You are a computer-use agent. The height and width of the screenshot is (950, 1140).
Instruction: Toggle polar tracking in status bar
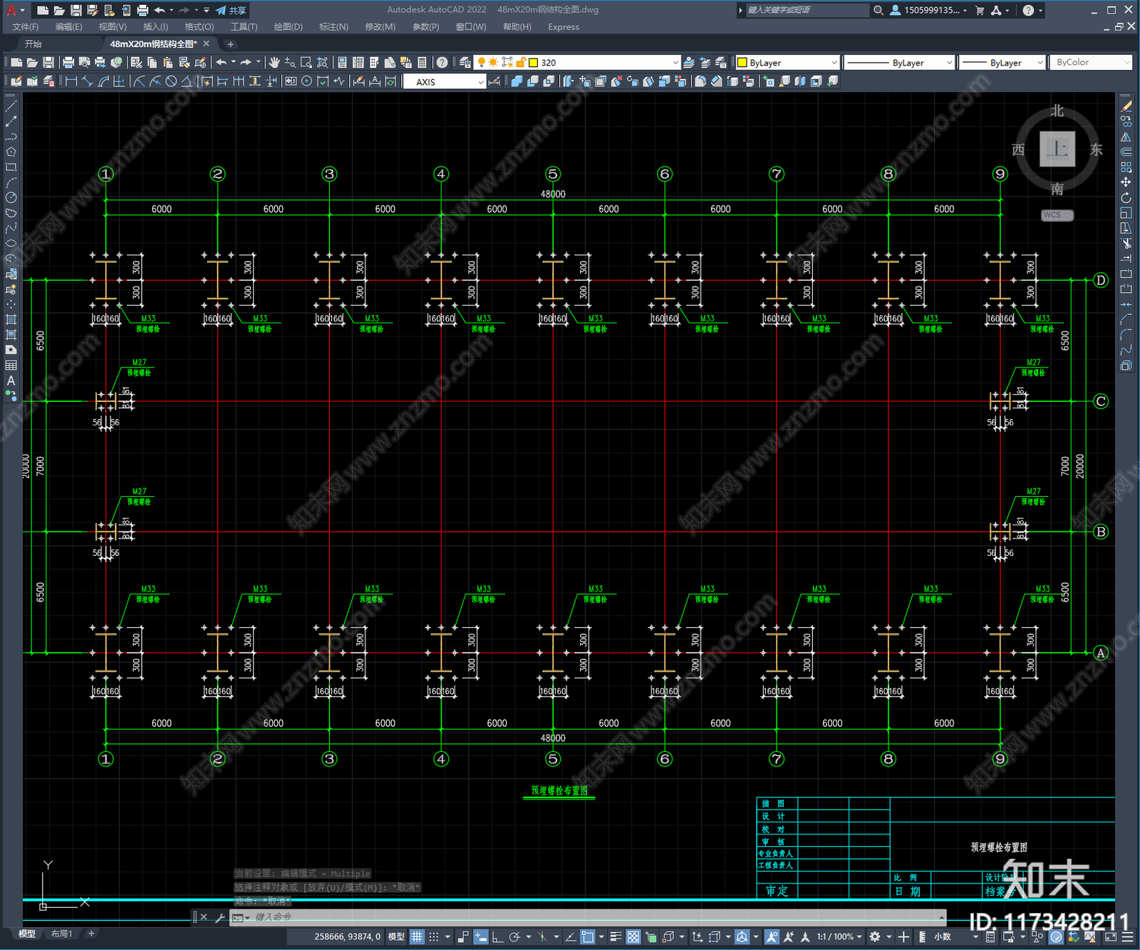[x=514, y=936]
